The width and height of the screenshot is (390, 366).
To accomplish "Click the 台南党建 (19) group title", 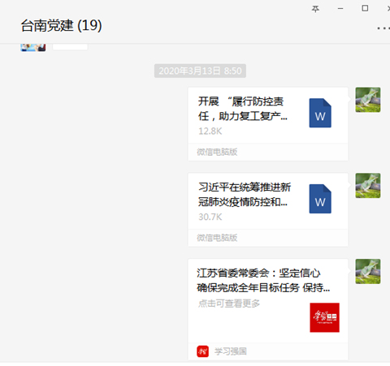I will tap(62, 25).
